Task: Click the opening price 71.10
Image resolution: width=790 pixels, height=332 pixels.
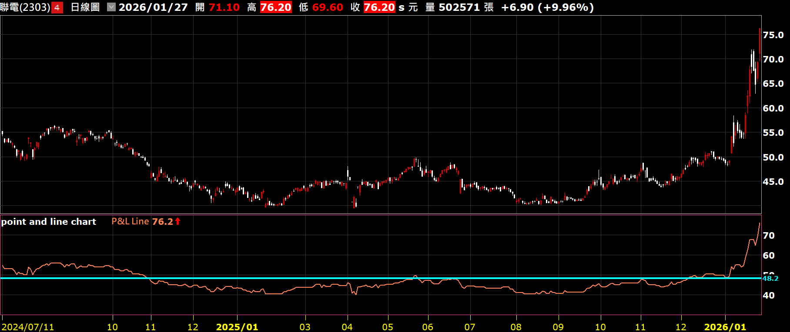Action: point(224,7)
